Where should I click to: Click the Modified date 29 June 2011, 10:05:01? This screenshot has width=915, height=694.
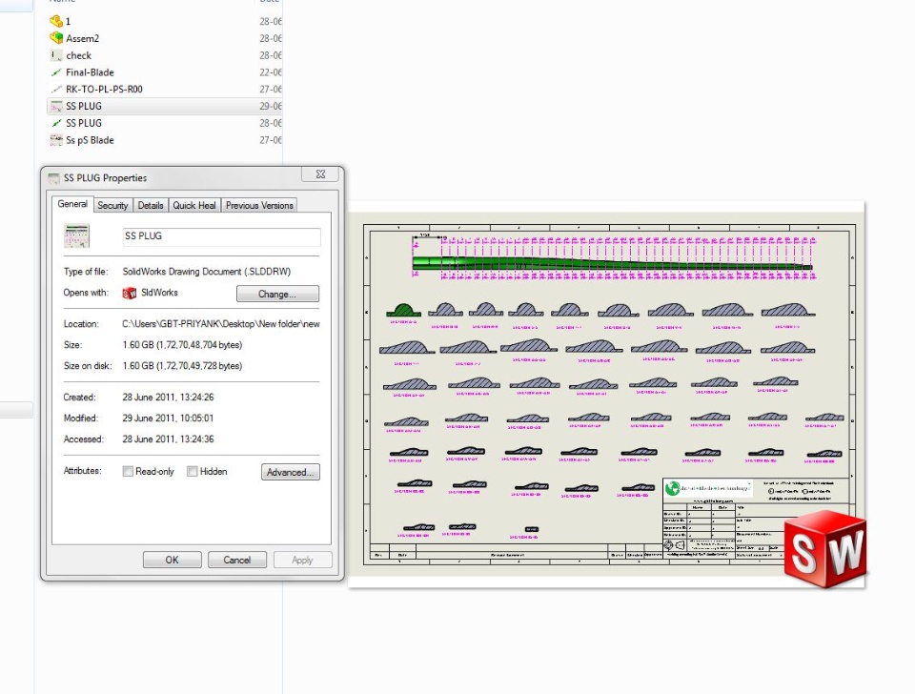(168, 418)
